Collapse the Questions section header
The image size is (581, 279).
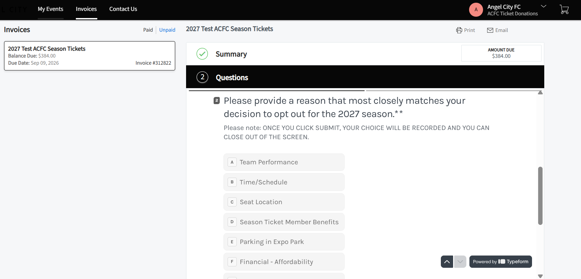coord(365,77)
